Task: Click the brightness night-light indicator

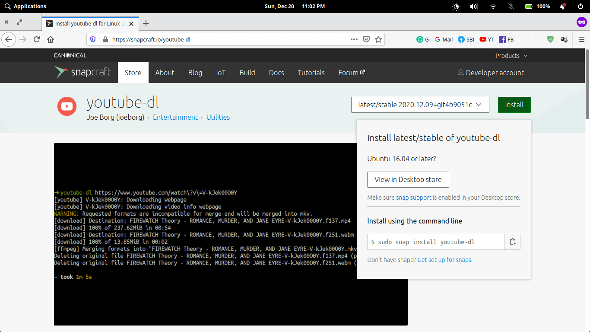Action: [x=457, y=6]
